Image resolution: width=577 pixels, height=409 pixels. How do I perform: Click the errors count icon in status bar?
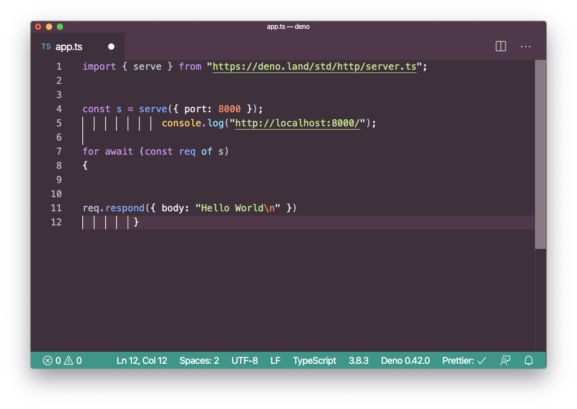click(x=48, y=361)
